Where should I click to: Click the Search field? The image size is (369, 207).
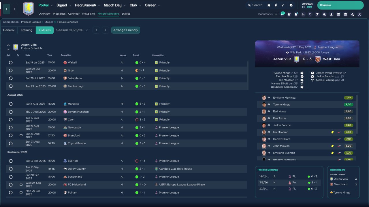tap(255, 5)
